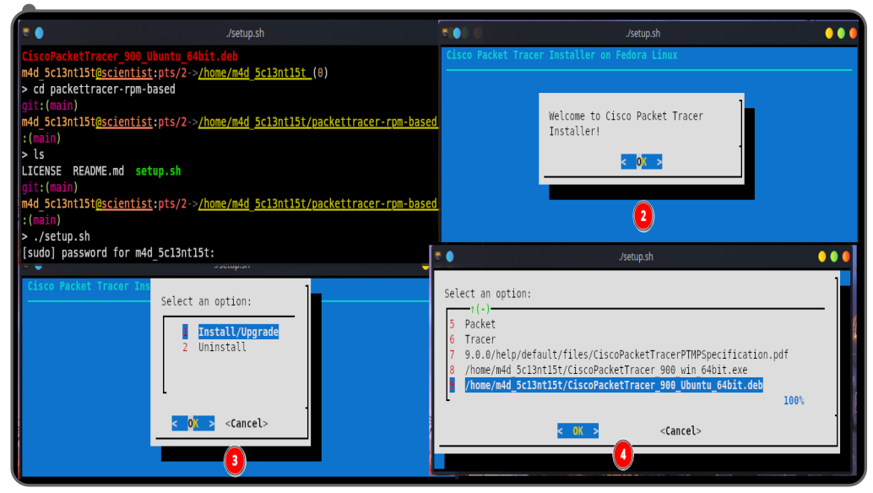Select the CiscoPacketTracer_900_win_64bit.exe entry

pyautogui.click(x=605, y=370)
